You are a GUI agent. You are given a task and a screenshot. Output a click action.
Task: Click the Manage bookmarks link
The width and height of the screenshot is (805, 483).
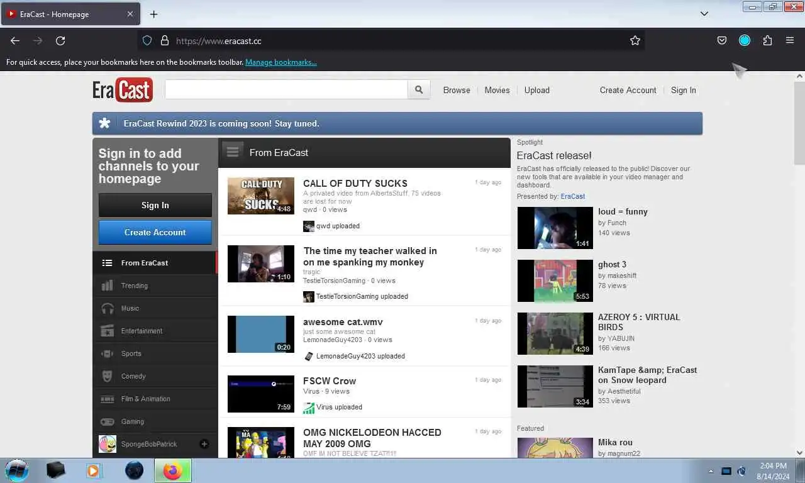281,62
